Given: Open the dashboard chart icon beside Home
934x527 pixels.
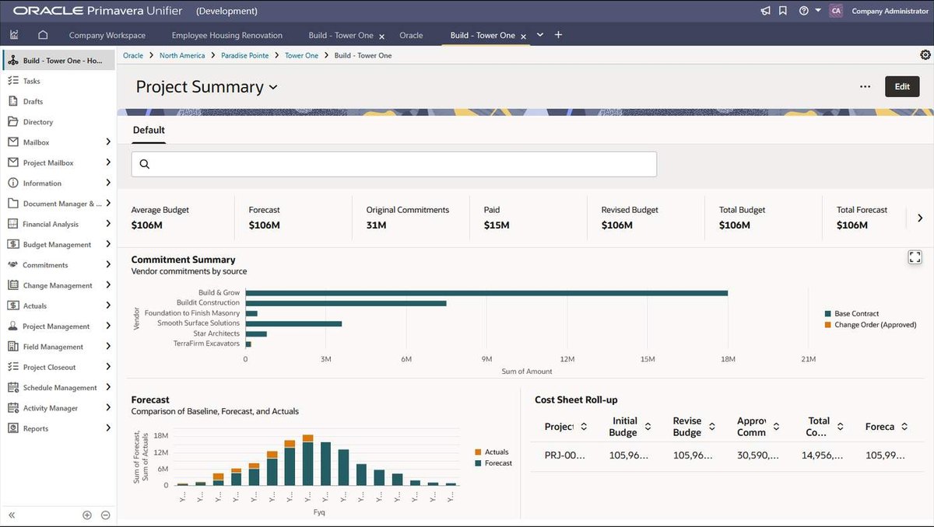Looking at the screenshot, I should tap(14, 35).
